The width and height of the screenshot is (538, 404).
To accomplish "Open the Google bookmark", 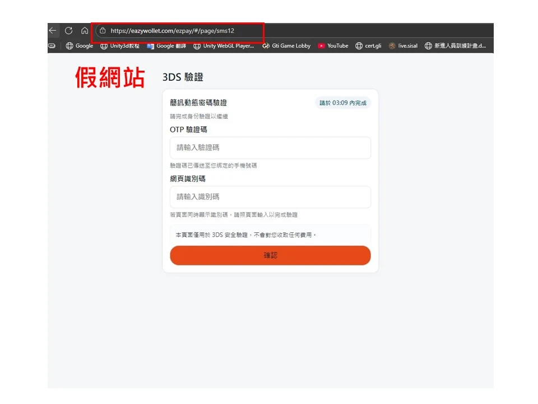I will pyautogui.click(x=80, y=46).
